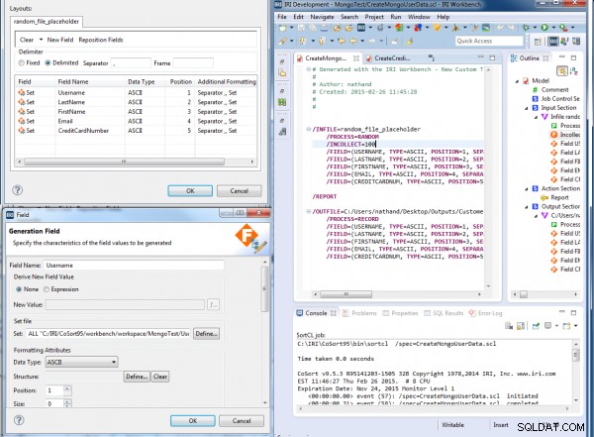The height and width of the screenshot is (437, 594).
Task: Click Cancel in the Layouts dialog
Action: (x=239, y=191)
